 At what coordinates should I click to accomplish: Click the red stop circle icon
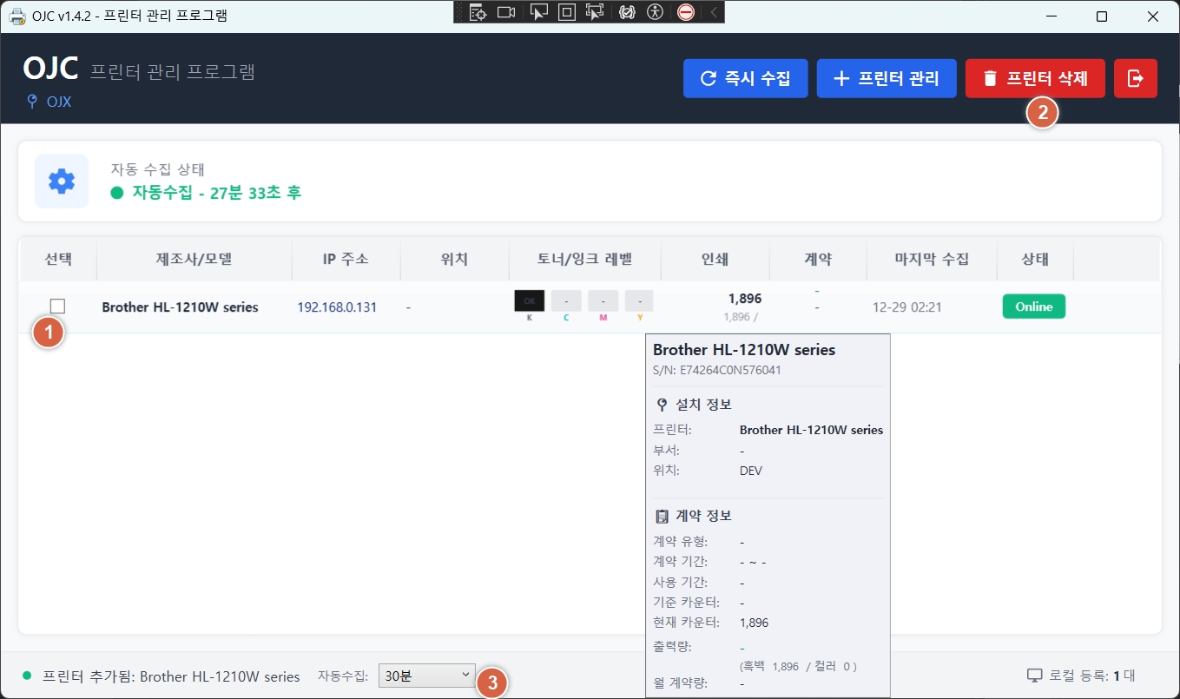686,12
